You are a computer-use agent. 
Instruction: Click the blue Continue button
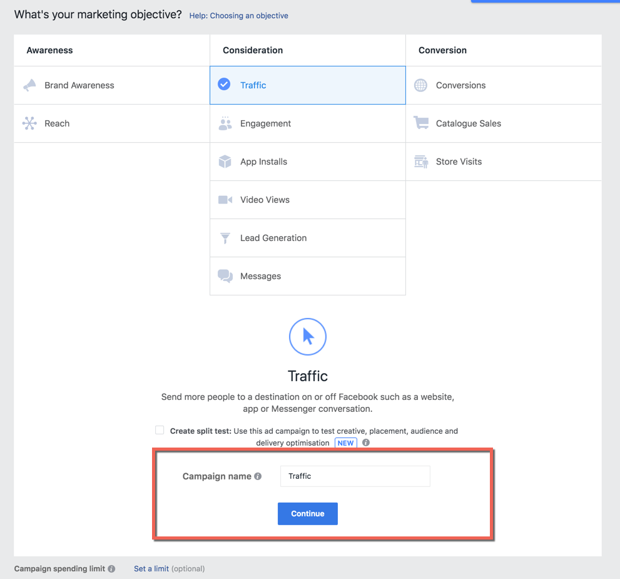point(308,514)
